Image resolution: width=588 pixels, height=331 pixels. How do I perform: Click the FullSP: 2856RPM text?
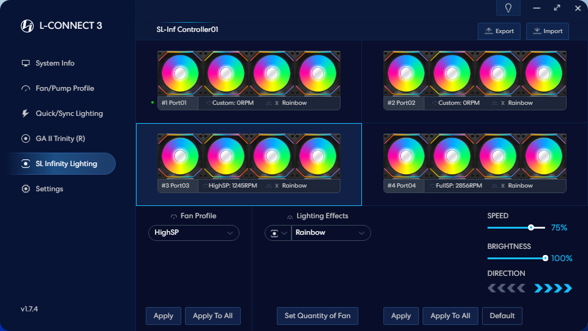[459, 186]
